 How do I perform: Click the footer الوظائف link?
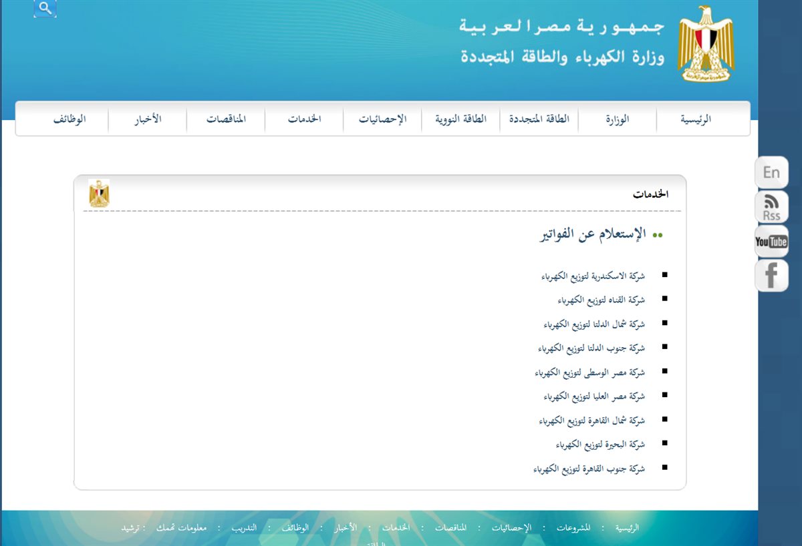tap(295, 527)
